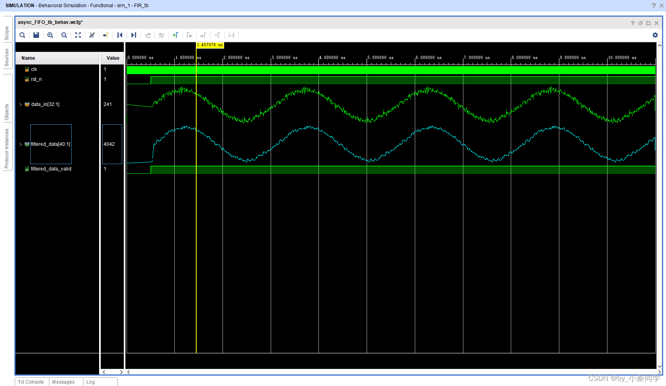Image resolution: width=666 pixels, height=386 pixels.
Task: Click the Value column header
Action: 112,58
